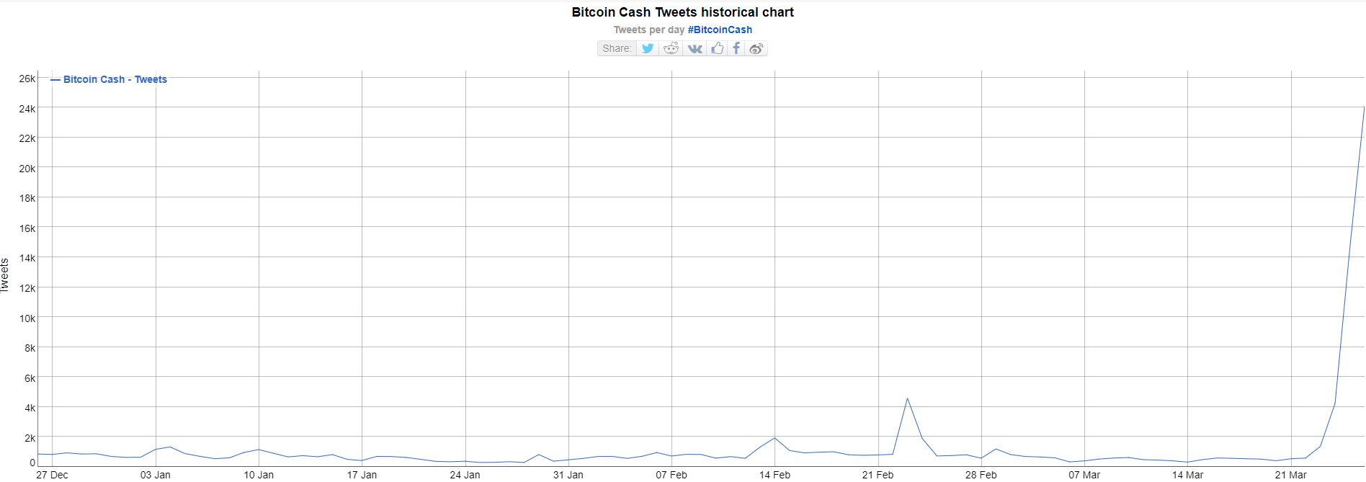Viewport: 1366px width, 482px height.
Task: Click the thumbs-up like icon
Action: (x=717, y=48)
